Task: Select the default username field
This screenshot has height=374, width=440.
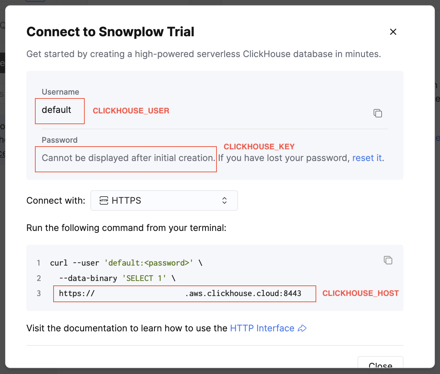Action: (60, 111)
